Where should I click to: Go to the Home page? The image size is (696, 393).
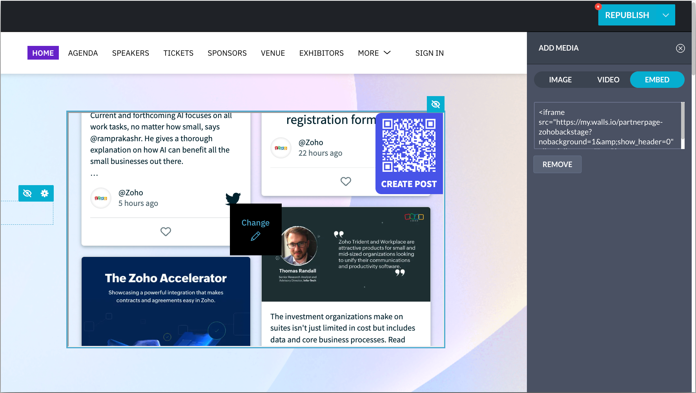coord(43,53)
